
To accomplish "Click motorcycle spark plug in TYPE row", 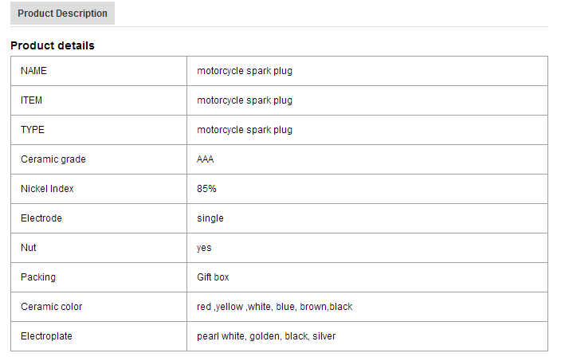I will 245,130.
